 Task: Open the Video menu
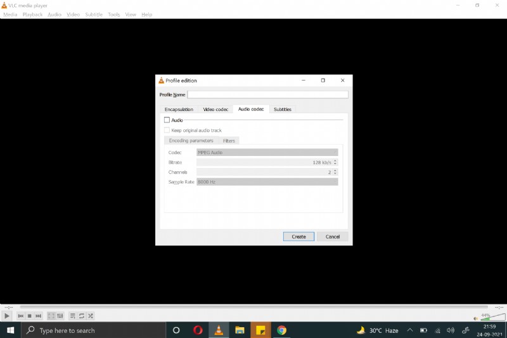pyautogui.click(x=73, y=15)
